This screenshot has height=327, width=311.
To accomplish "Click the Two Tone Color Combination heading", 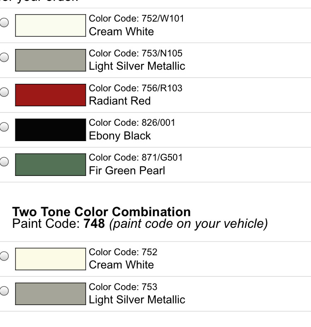I will tap(102, 212).
